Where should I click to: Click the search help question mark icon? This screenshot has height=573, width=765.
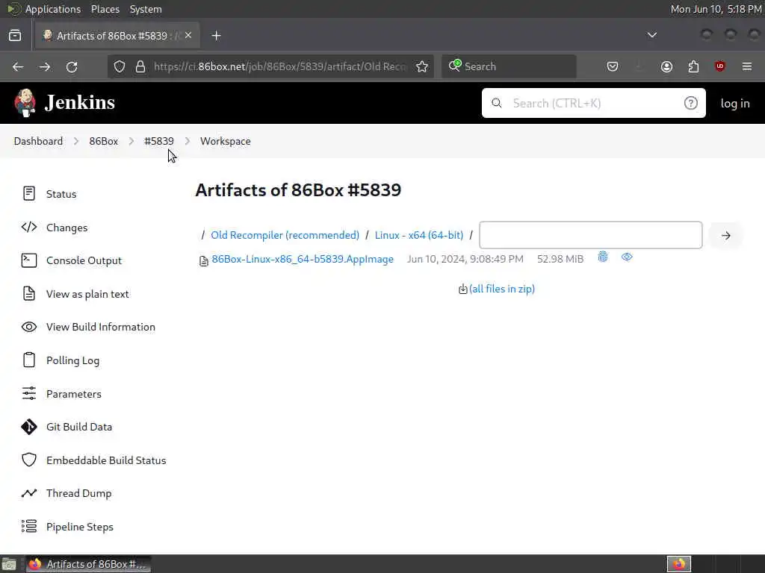pos(690,103)
